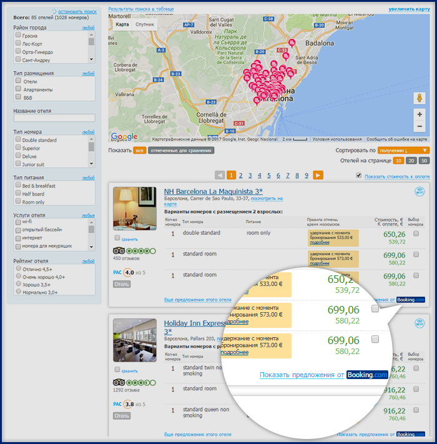Image resolution: width=437 pixels, height=444 pixels.
Task: Go to results page 5
Action: [x=269, y=175]
